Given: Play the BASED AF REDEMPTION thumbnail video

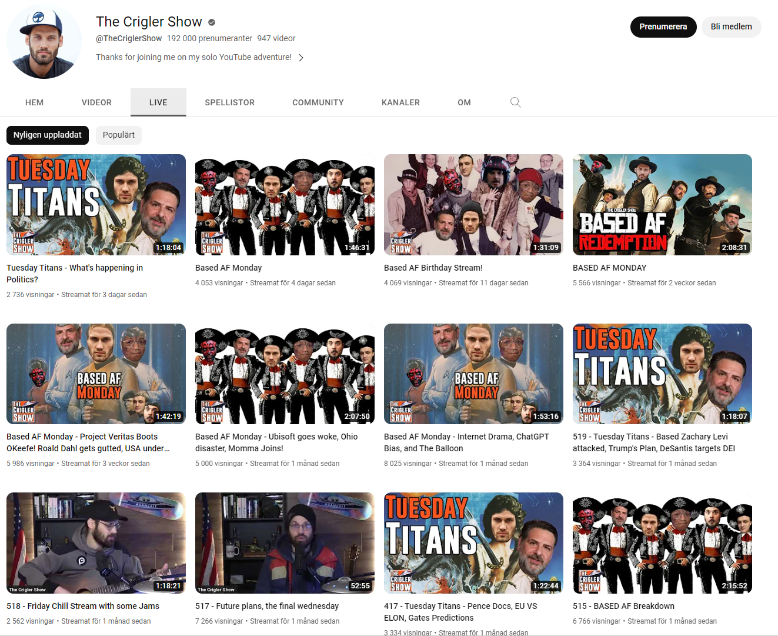Looking at the screenshot, I should [662, 204].
